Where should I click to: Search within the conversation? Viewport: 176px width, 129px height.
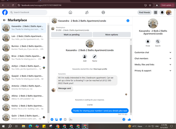(158, 41)
